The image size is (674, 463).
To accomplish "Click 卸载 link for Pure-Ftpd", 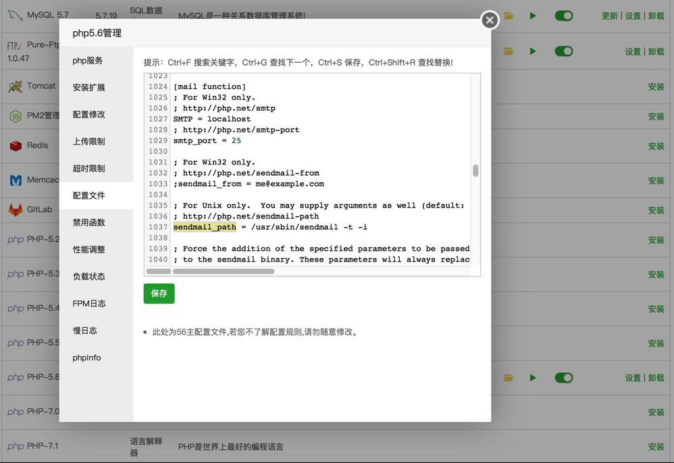I will coord(656,51).
